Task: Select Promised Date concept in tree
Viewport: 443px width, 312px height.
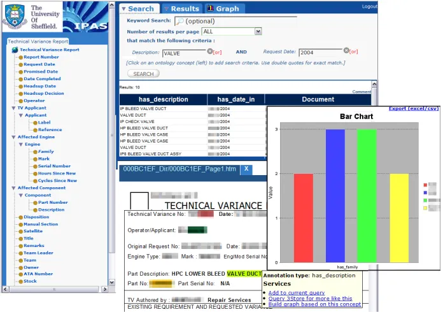Action: (x=41, y=72)
